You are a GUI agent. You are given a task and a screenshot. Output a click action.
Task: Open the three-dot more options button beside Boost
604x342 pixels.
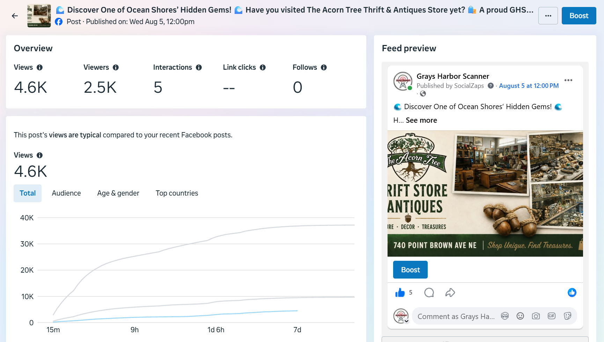548,16
